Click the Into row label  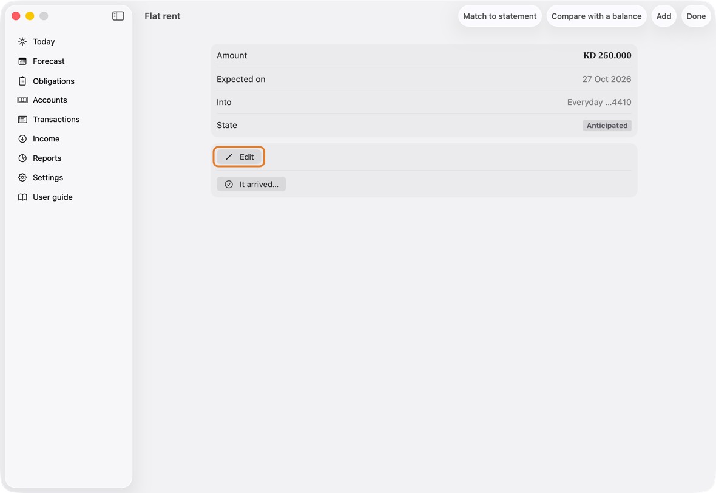pos(224,103)
